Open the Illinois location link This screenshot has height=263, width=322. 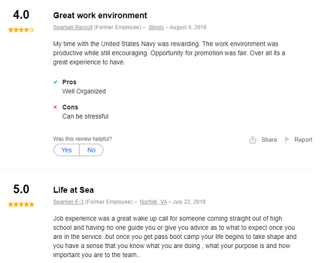pos(156,27)
